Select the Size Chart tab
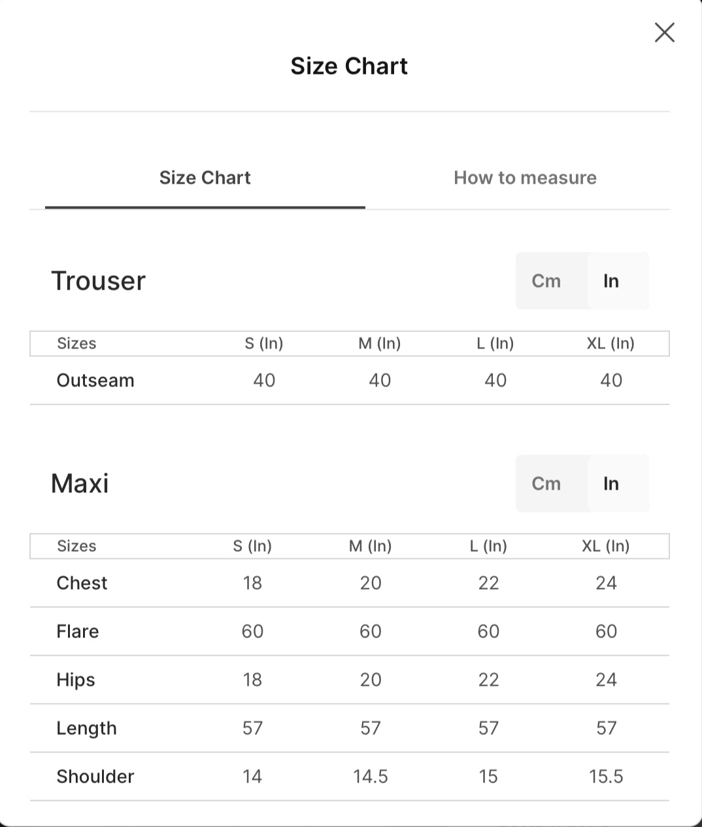The height and width of the screenshot is (827, 702). click(x=205, y=178)
